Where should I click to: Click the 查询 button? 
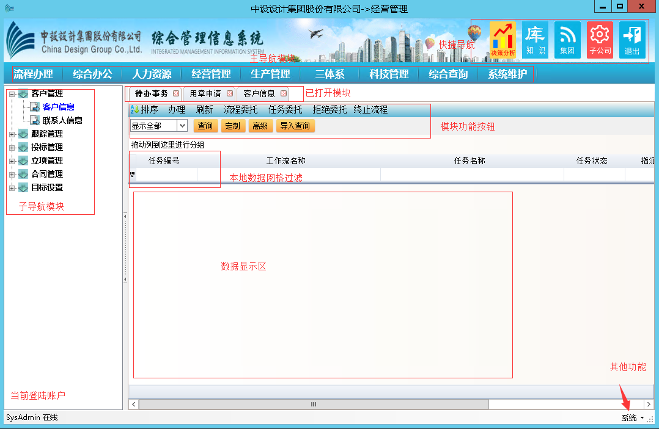click(x=205, y=126)
